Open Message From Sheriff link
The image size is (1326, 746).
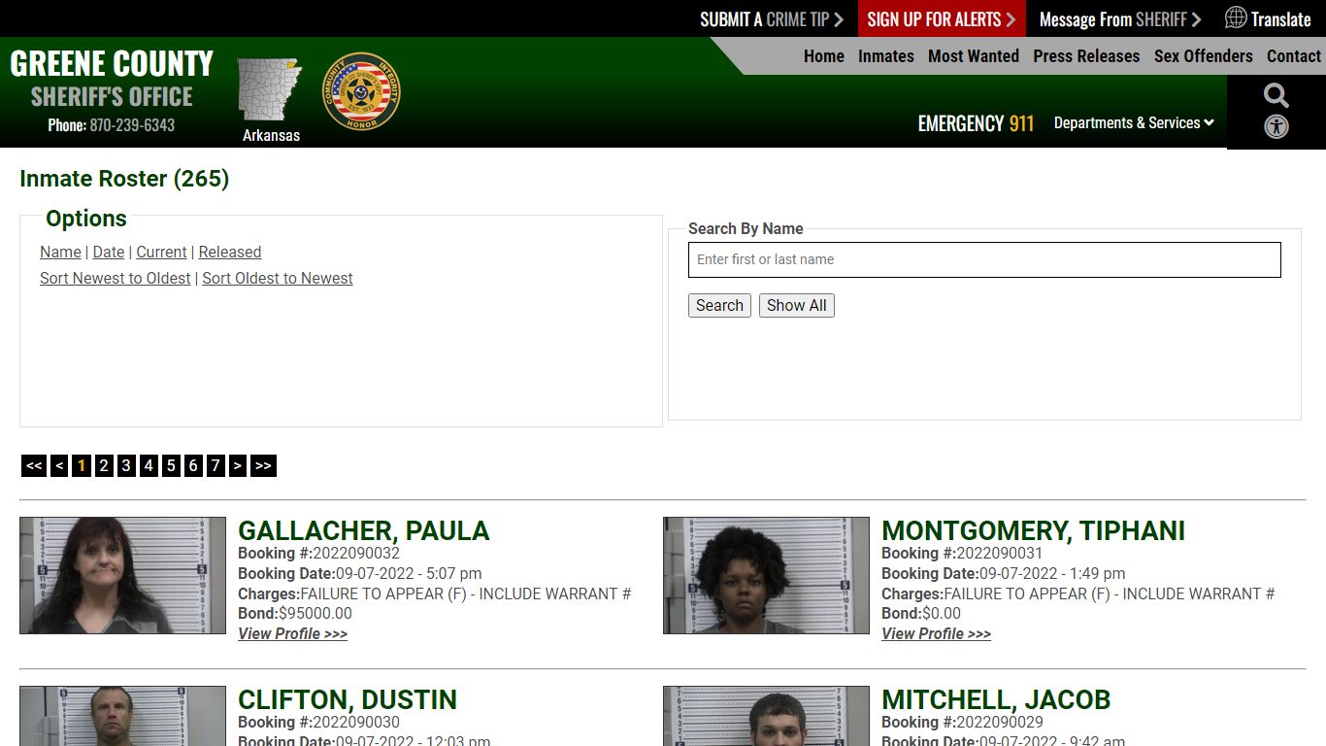[1120, 19]
